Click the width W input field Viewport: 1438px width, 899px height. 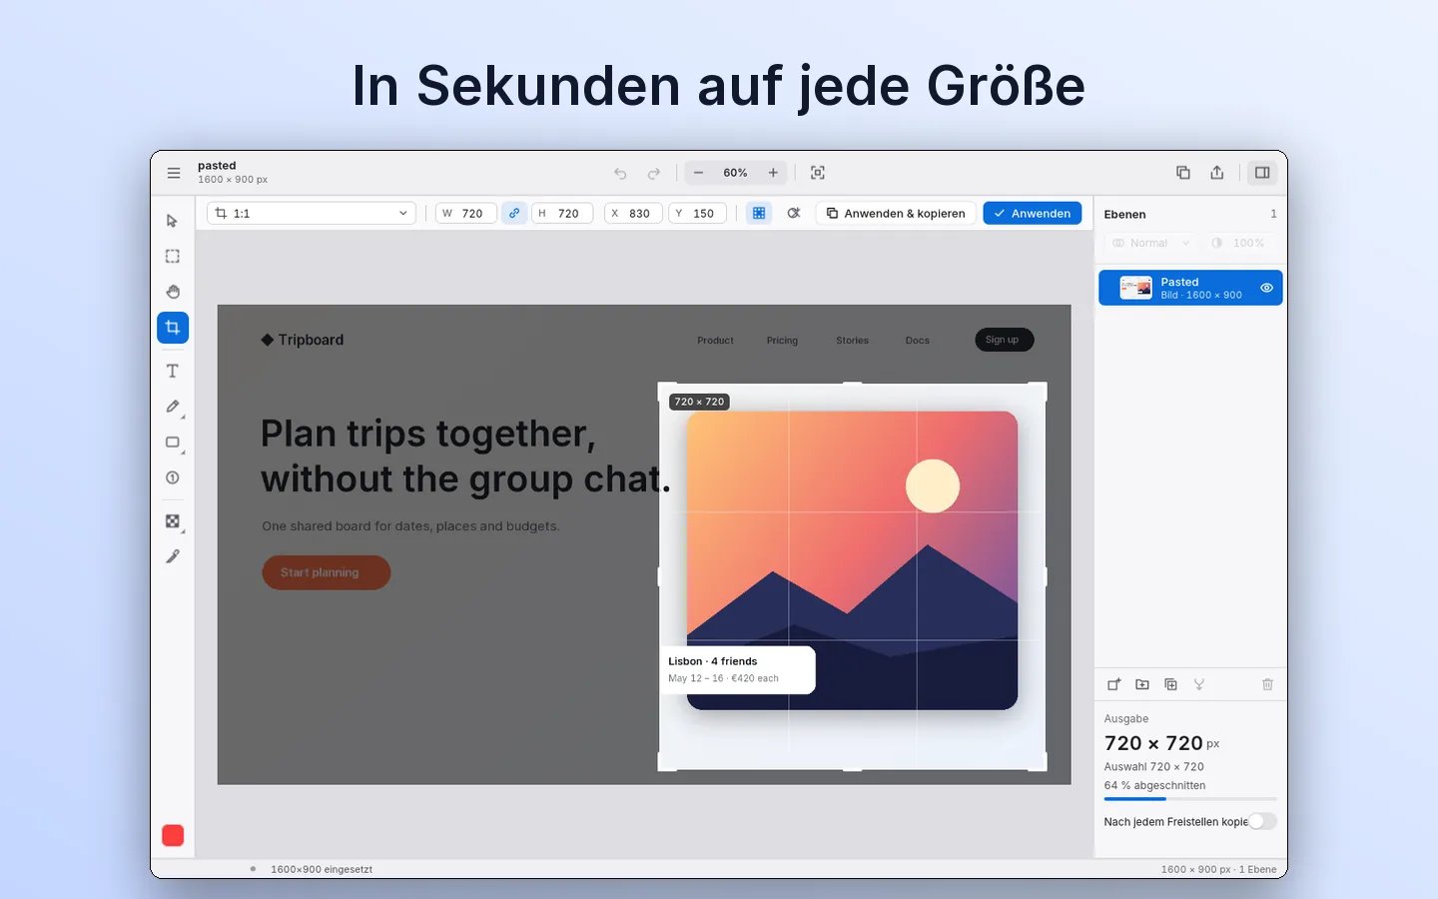(x=466, y=213)
